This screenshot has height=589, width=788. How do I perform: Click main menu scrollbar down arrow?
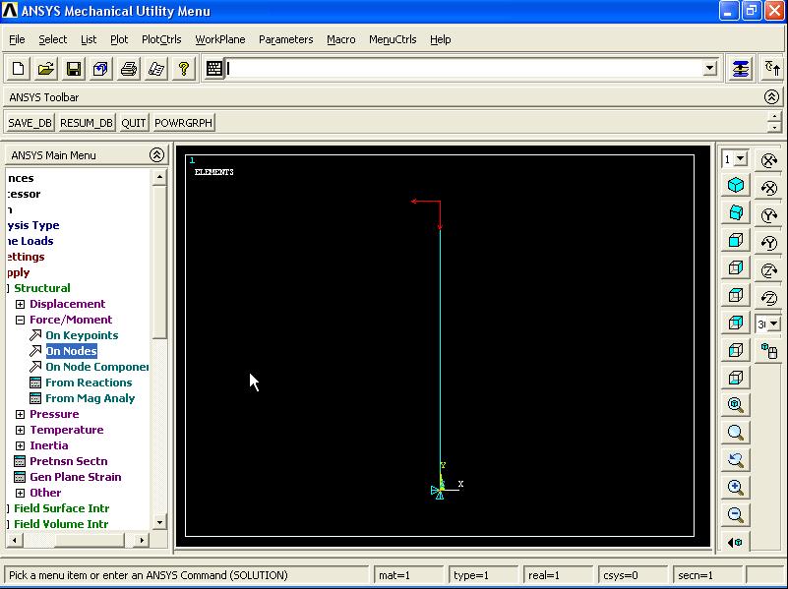point(159,523)
